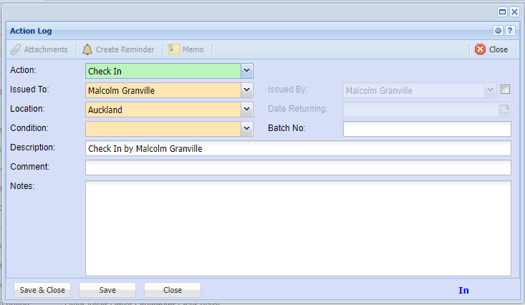
Task: Open the Issued To dropdown list
Action: [247, 90]
